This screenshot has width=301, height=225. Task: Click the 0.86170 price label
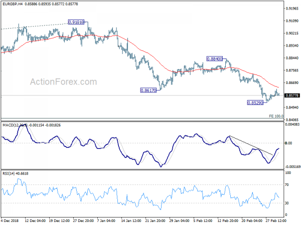point(148,90)
